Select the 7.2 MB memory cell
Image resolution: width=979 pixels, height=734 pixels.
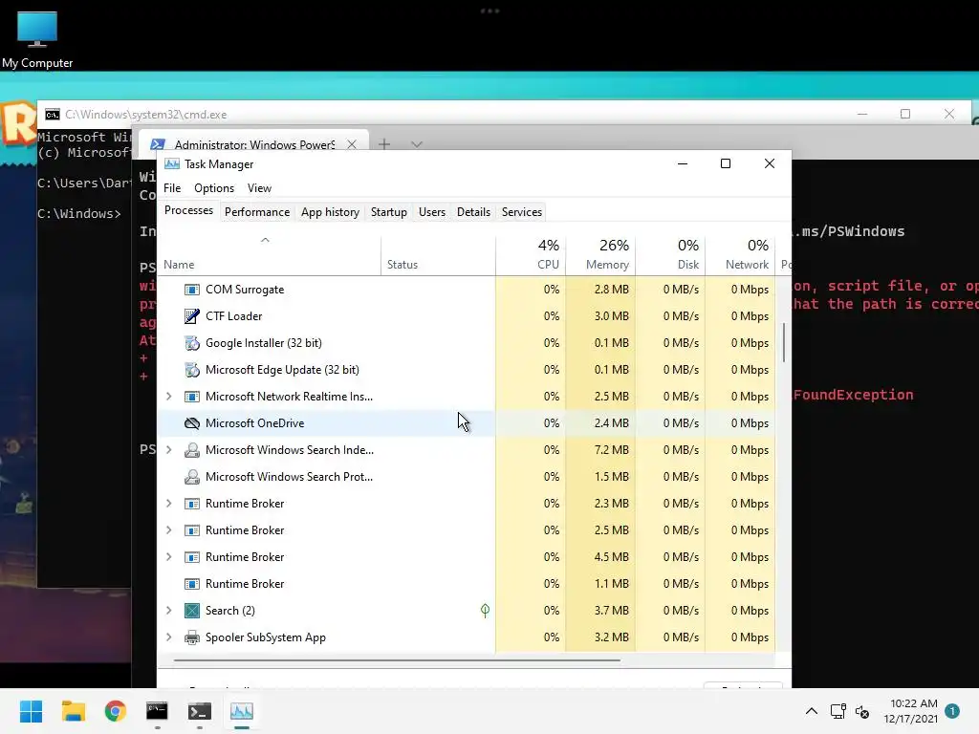pos(600,450)
